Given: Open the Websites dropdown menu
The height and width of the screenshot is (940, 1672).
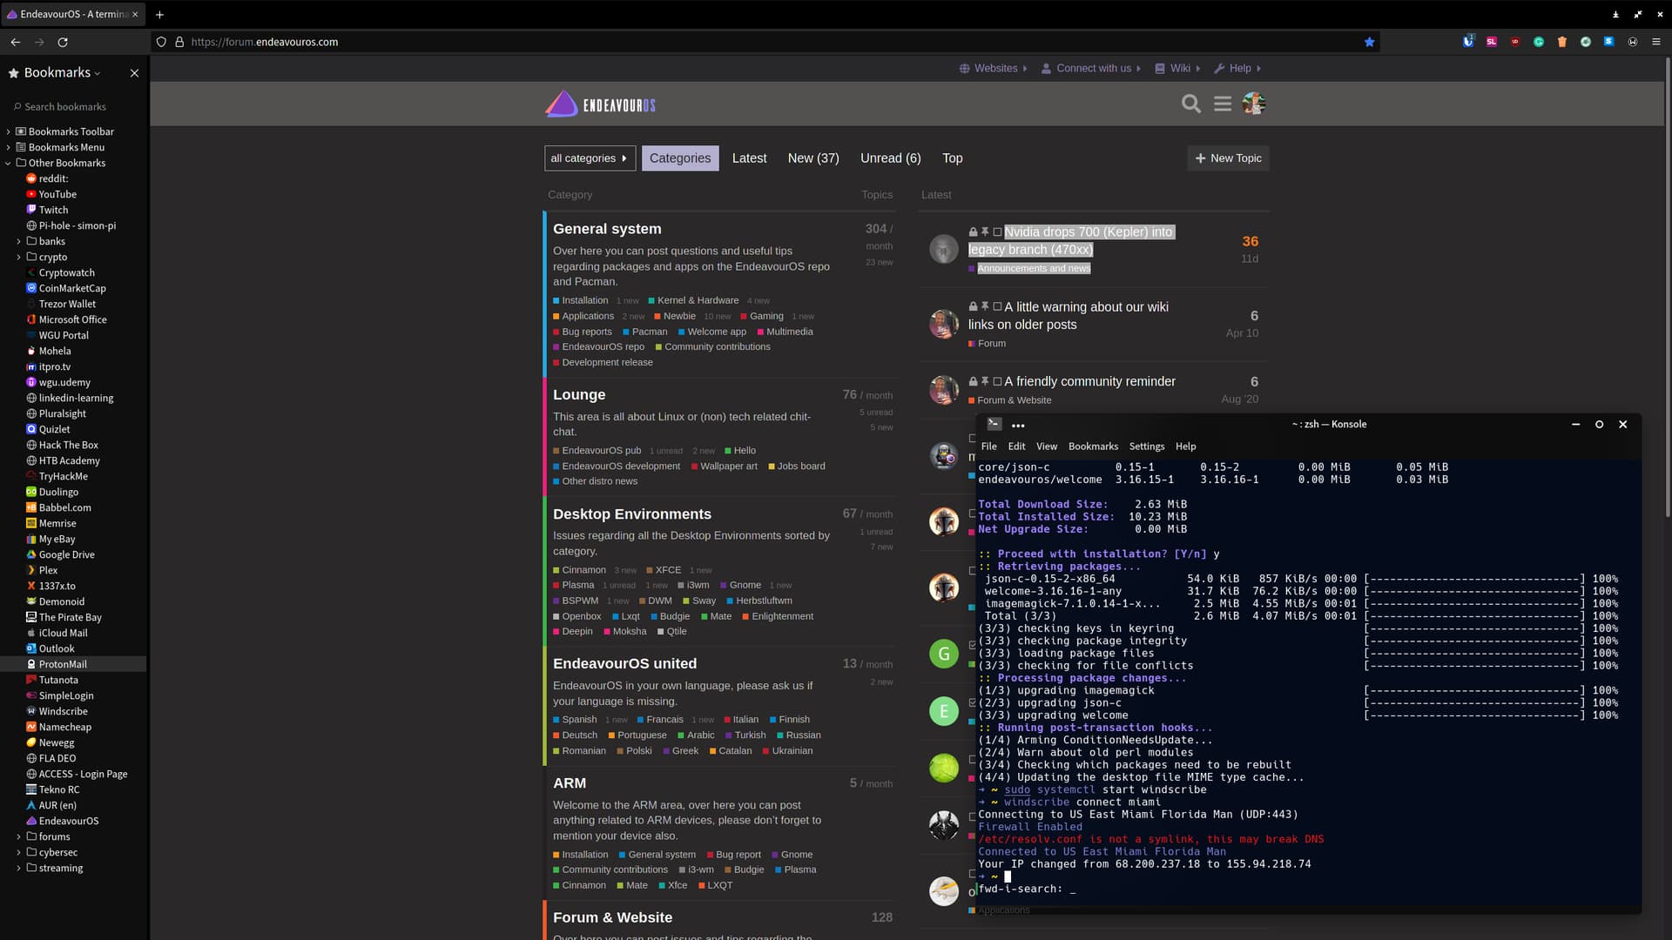Looking at the screenshot, I should click(x=994, y=68).
